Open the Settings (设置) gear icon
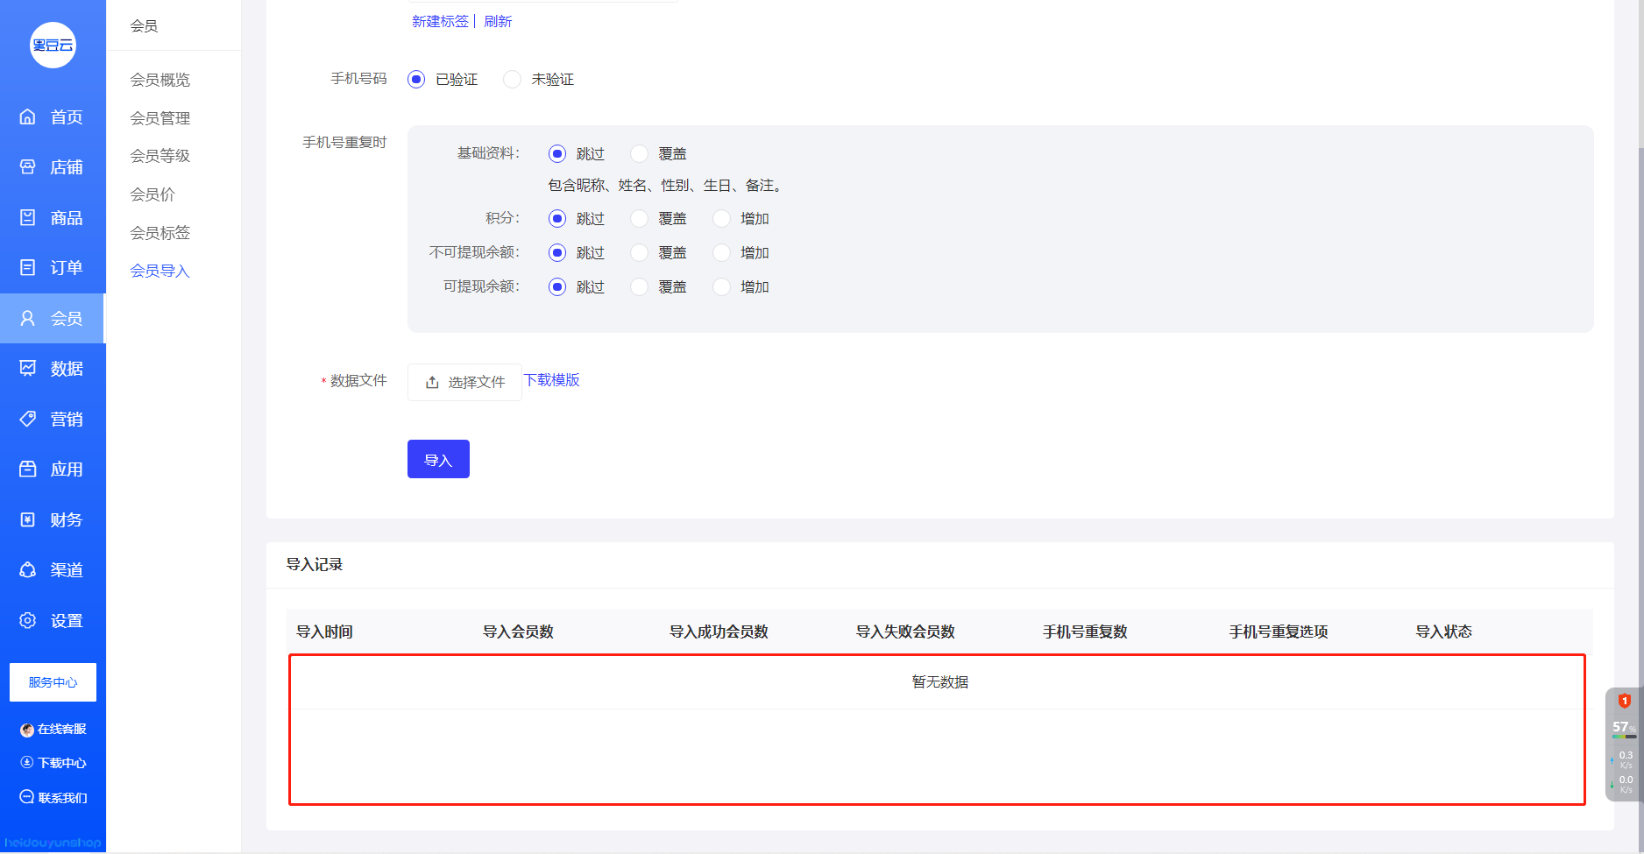Viewport: 1644px width, 854px height. (x=28, y=620)
